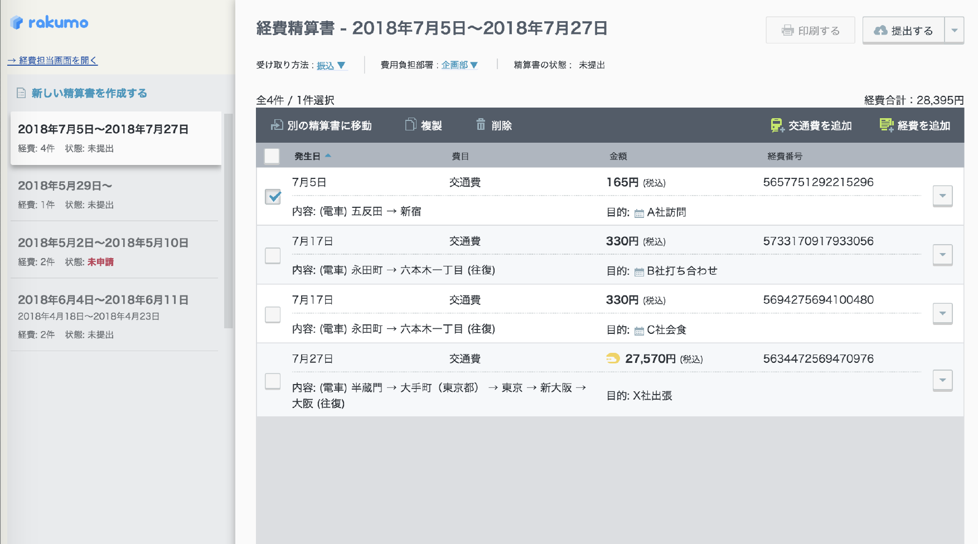
Task: Click the trash delete (削除) icon
Action: 481,124
